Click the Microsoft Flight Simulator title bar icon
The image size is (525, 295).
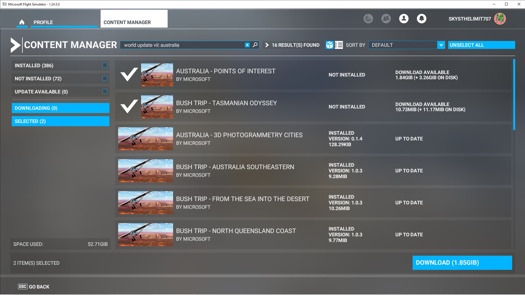[4, 4]
